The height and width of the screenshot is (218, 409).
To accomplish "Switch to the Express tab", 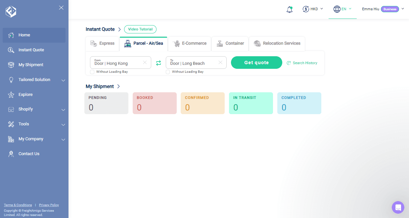I will click(103, 44).
